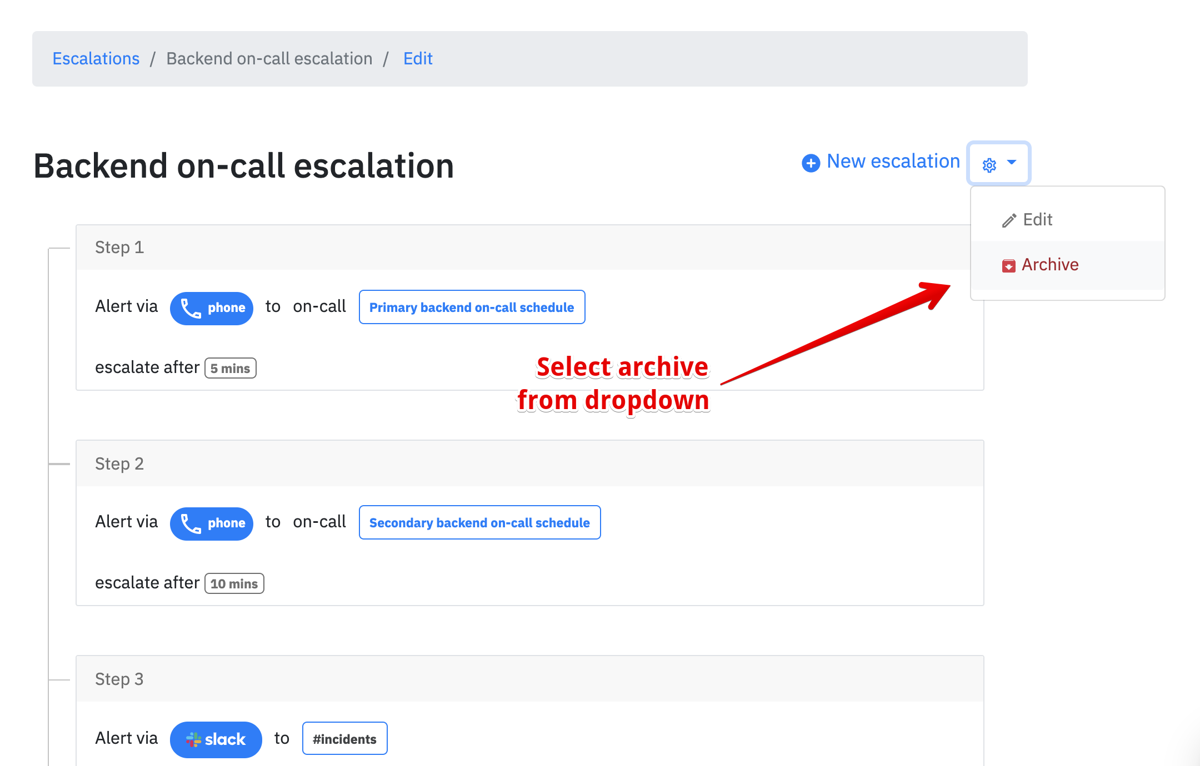Screen dimensions: 1200x766
Task: Click the phone icon in Step 2
Action: coord(191,523)
